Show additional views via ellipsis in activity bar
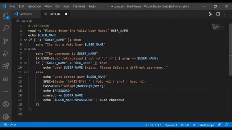This screenshot has height=130, width=232. point(6,91)
